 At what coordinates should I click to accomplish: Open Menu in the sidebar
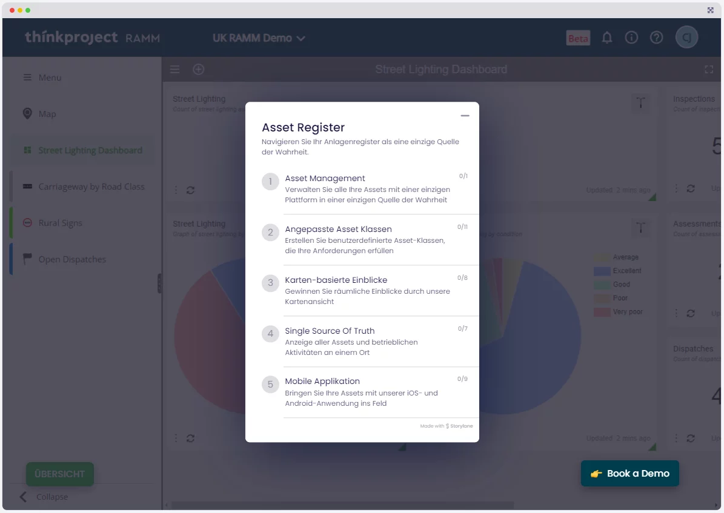50,78
